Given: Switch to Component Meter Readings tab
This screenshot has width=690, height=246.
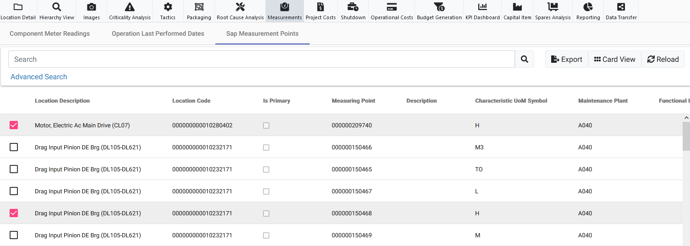Looking at the screenshot, I should click(x=49, y=33).
